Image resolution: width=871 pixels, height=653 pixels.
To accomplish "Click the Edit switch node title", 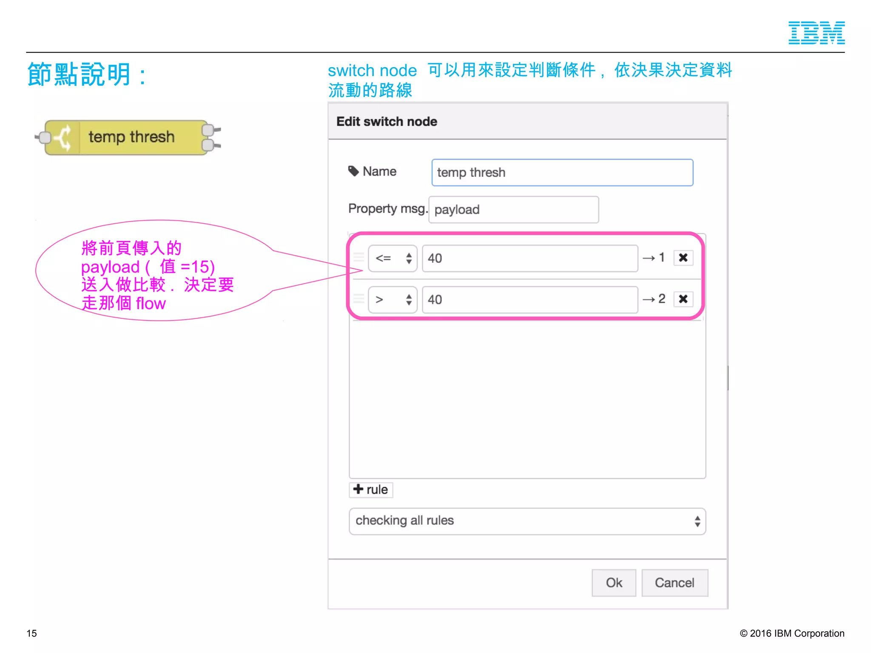I will [x=387, y=122].
